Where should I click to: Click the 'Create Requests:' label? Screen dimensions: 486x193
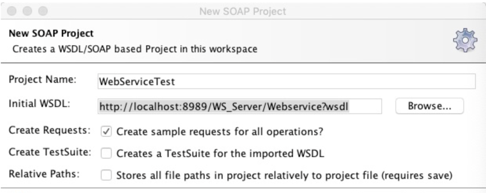[x=50, y=130]
